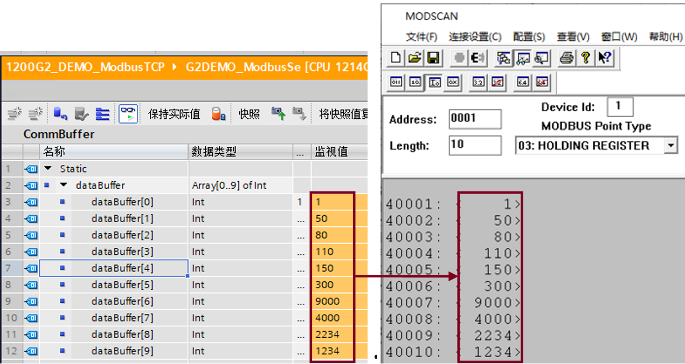The height and width of the screenshot is (364, 685).
Task: Open the 查看(V) menu in MODSCAN
Action: pyautogui.click(x=573, y=37)
